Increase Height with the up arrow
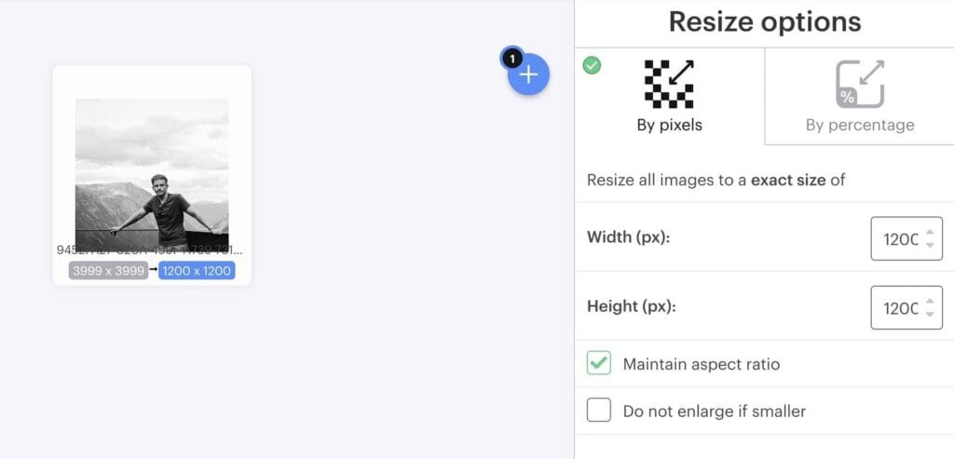Screen dimensions: 954x459 [929, 302]
